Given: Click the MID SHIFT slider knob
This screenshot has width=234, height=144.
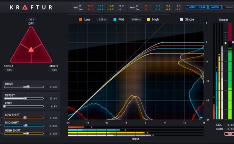Looking at the screenshot, I should [26, 126].
